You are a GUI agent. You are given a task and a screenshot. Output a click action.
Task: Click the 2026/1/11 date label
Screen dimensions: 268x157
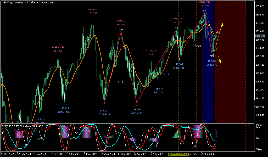(x=177, y=19)
